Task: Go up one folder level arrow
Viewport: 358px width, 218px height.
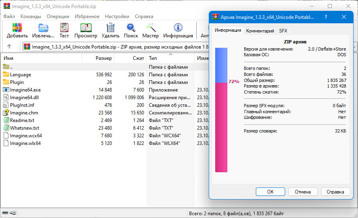Action: (x=9, y=47)
